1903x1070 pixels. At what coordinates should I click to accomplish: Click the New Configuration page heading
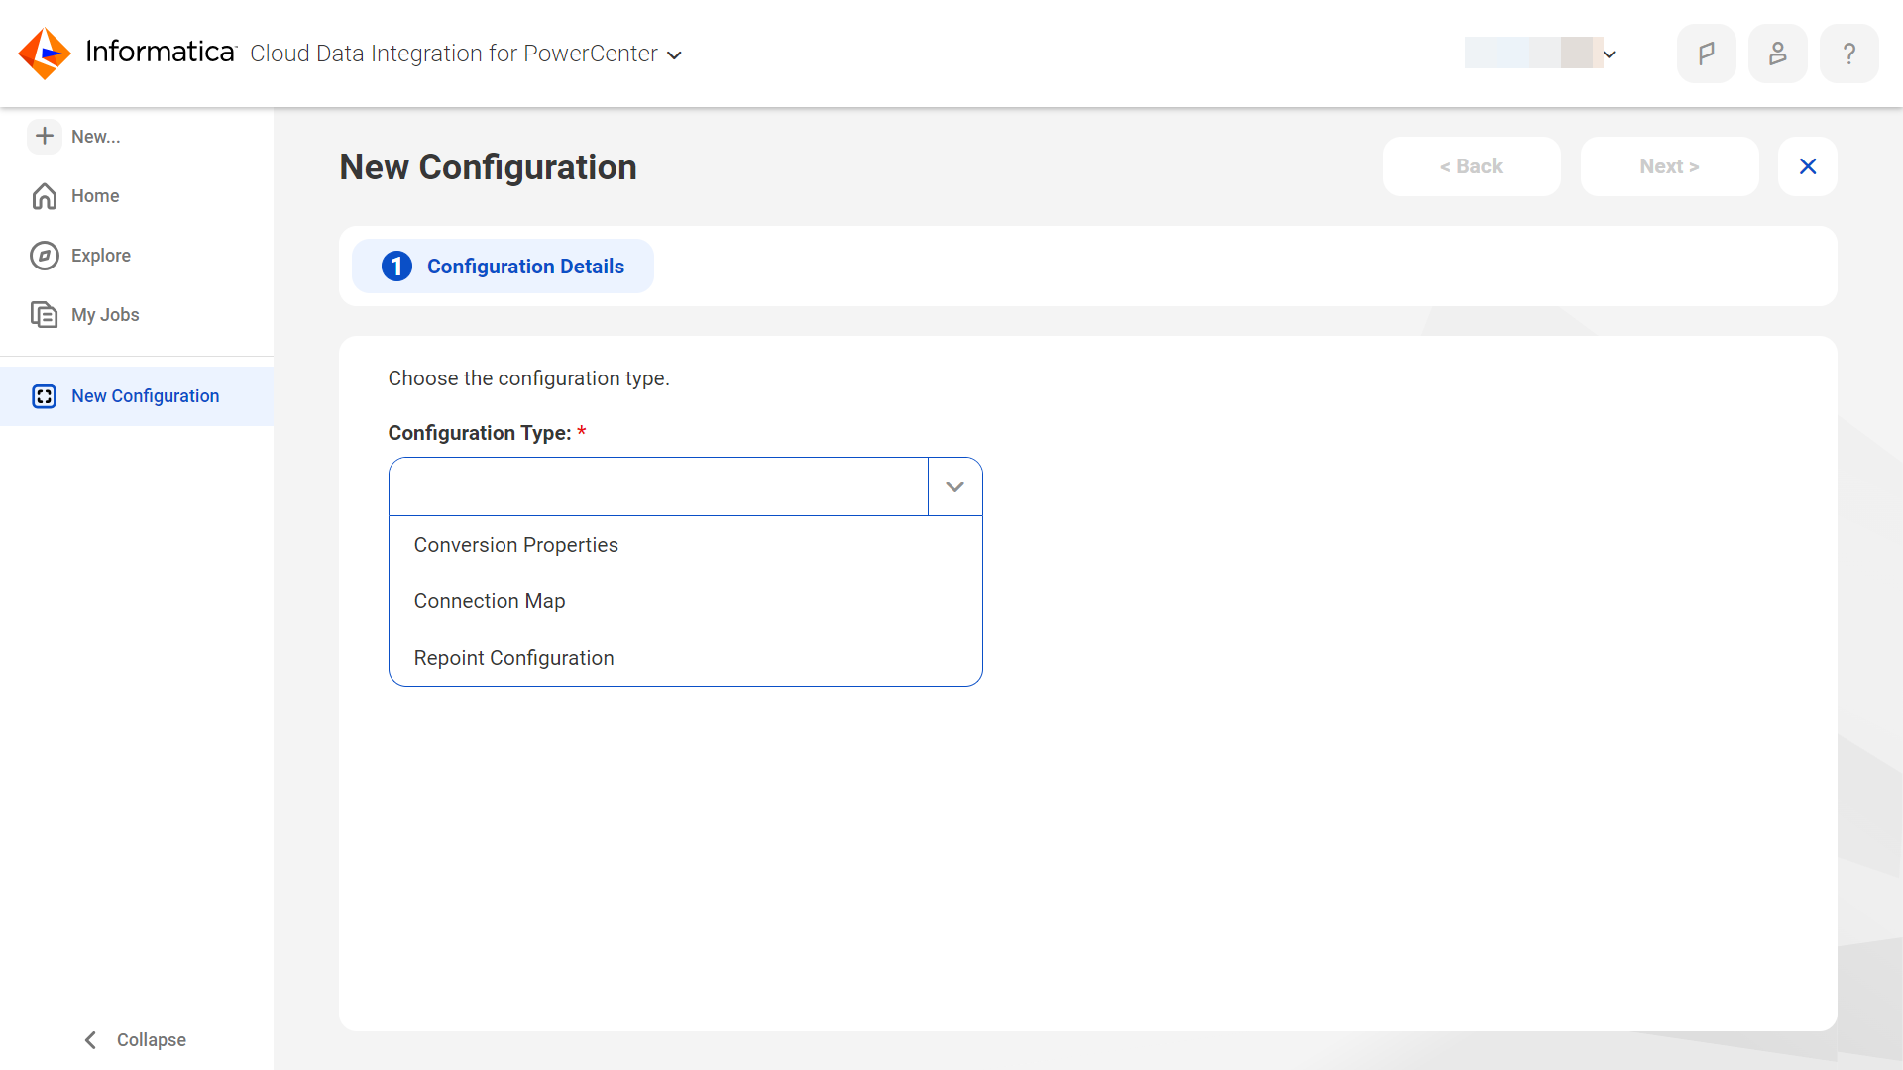[x=488, y=166]
